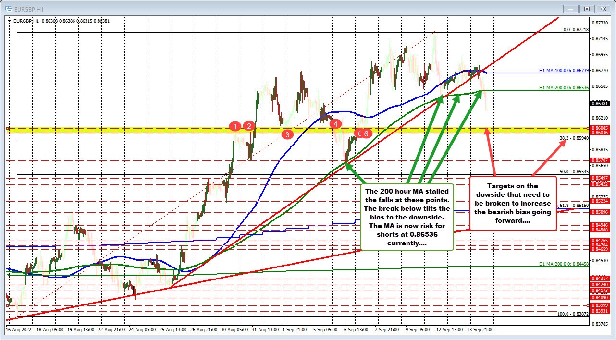616x340 pixels.
Task: Click the red price tag 0.85224
Action: pyautogui.click(x=600, y=201)
